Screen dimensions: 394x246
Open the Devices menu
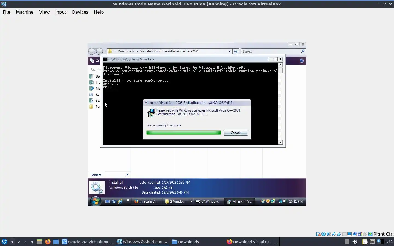click(80, 12)
